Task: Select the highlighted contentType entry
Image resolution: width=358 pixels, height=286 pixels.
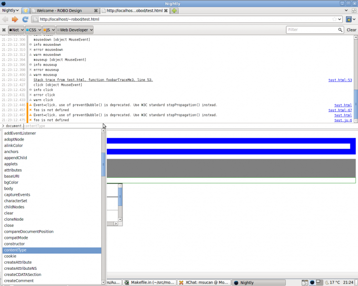Action: point(52,250)
